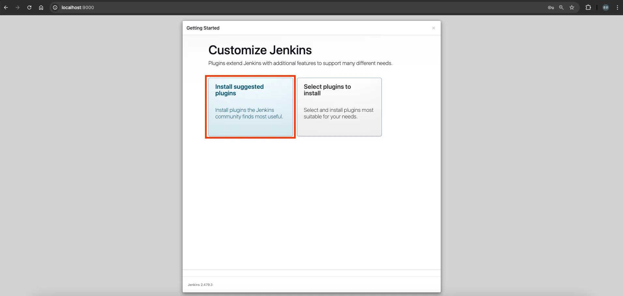Open the browser home page icon

(41, 7)
